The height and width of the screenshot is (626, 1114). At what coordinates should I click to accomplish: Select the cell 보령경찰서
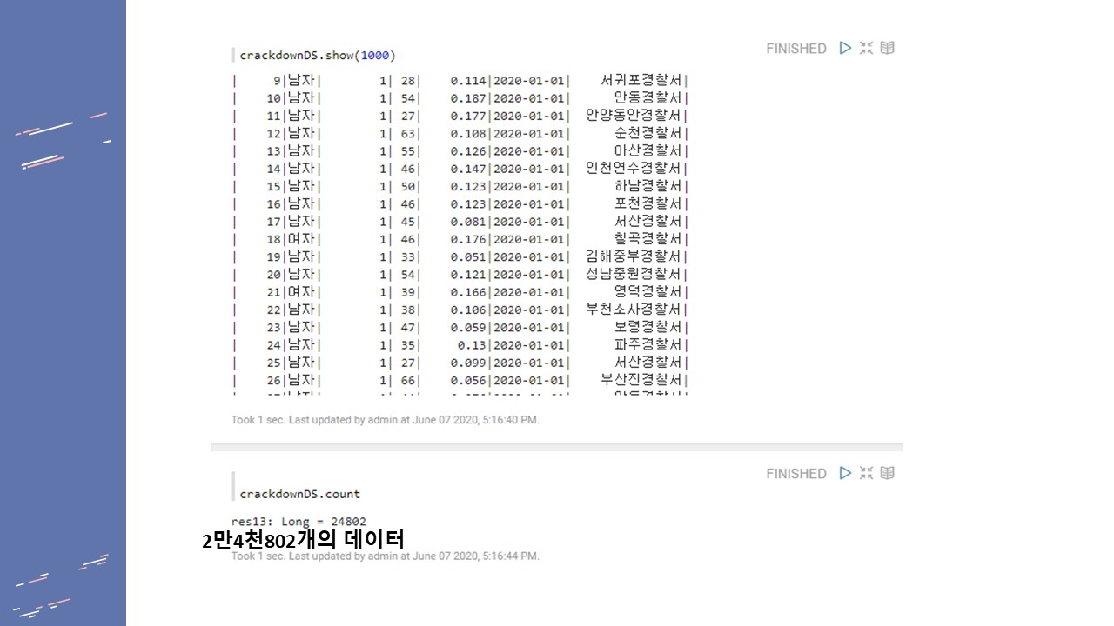pos(648,327)
